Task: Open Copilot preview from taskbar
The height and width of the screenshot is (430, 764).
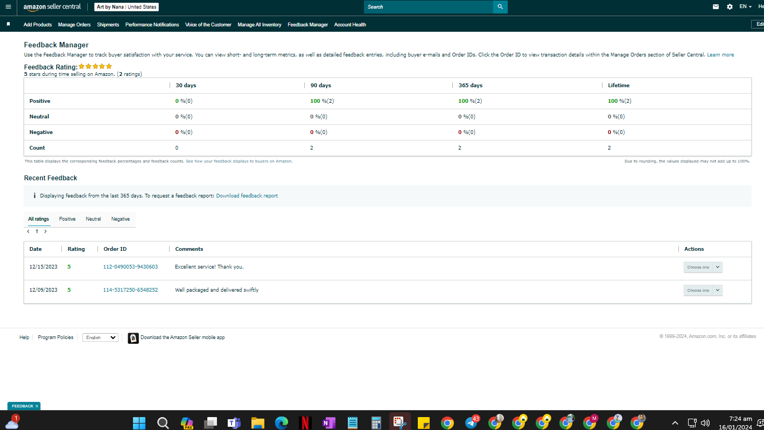Action: tap(187, 423)
